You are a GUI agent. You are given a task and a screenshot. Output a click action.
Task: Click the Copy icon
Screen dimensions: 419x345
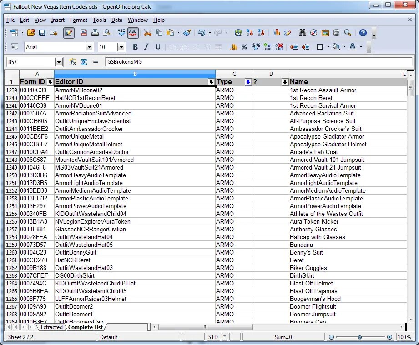tap(159, 33)
